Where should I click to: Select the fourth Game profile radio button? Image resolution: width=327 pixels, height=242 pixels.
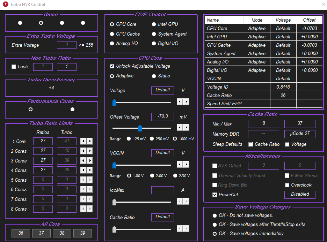83,23
